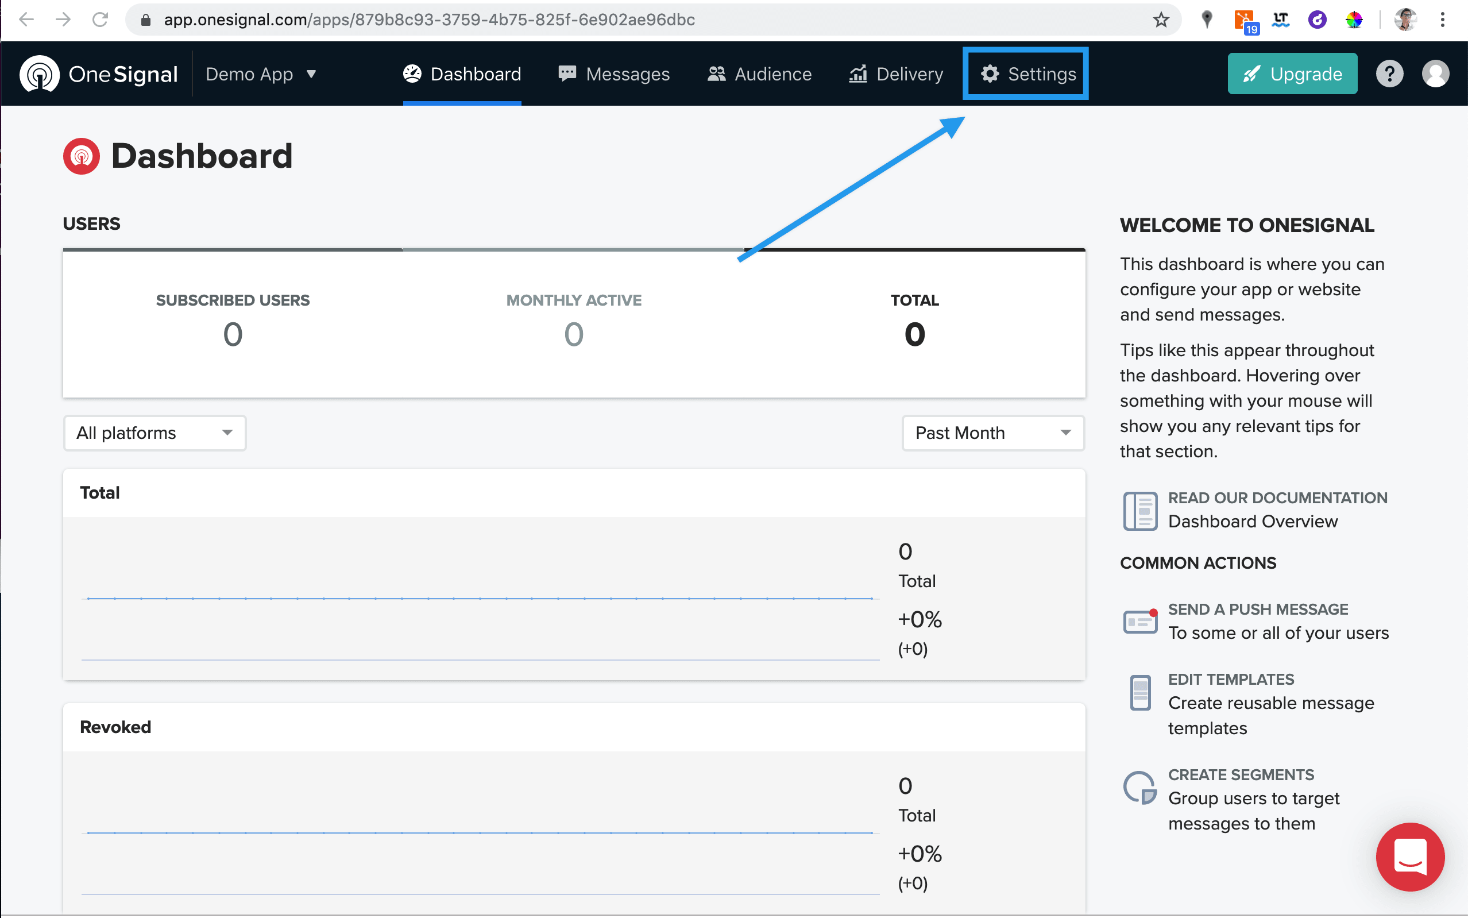Click the browser address bar URL
This screenshot has width=1468, height=918.
429,20
